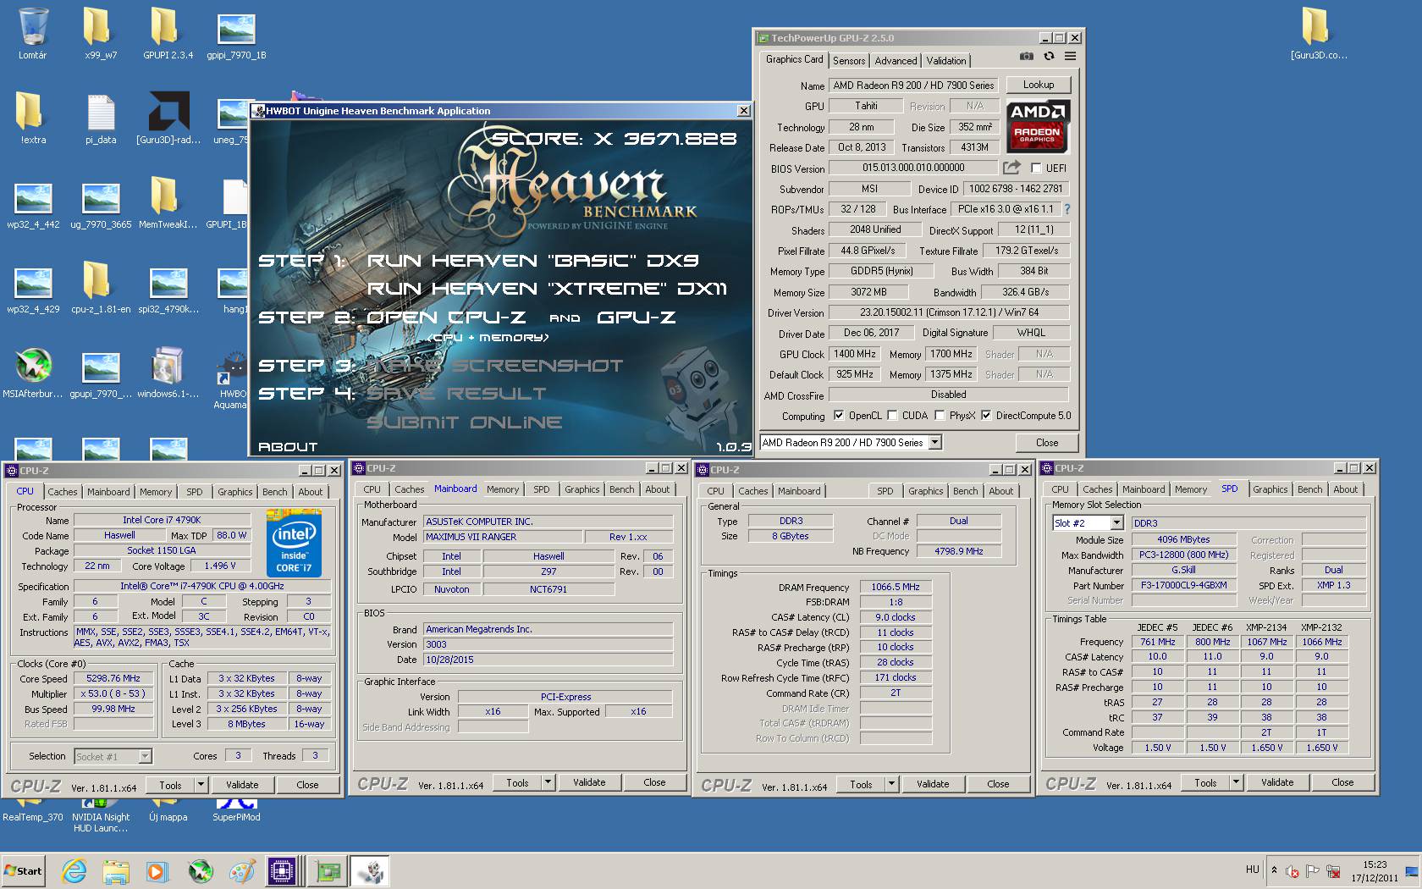
Task: Click Close button in the SPD CPU-Z window
Action: point(1342,782)
